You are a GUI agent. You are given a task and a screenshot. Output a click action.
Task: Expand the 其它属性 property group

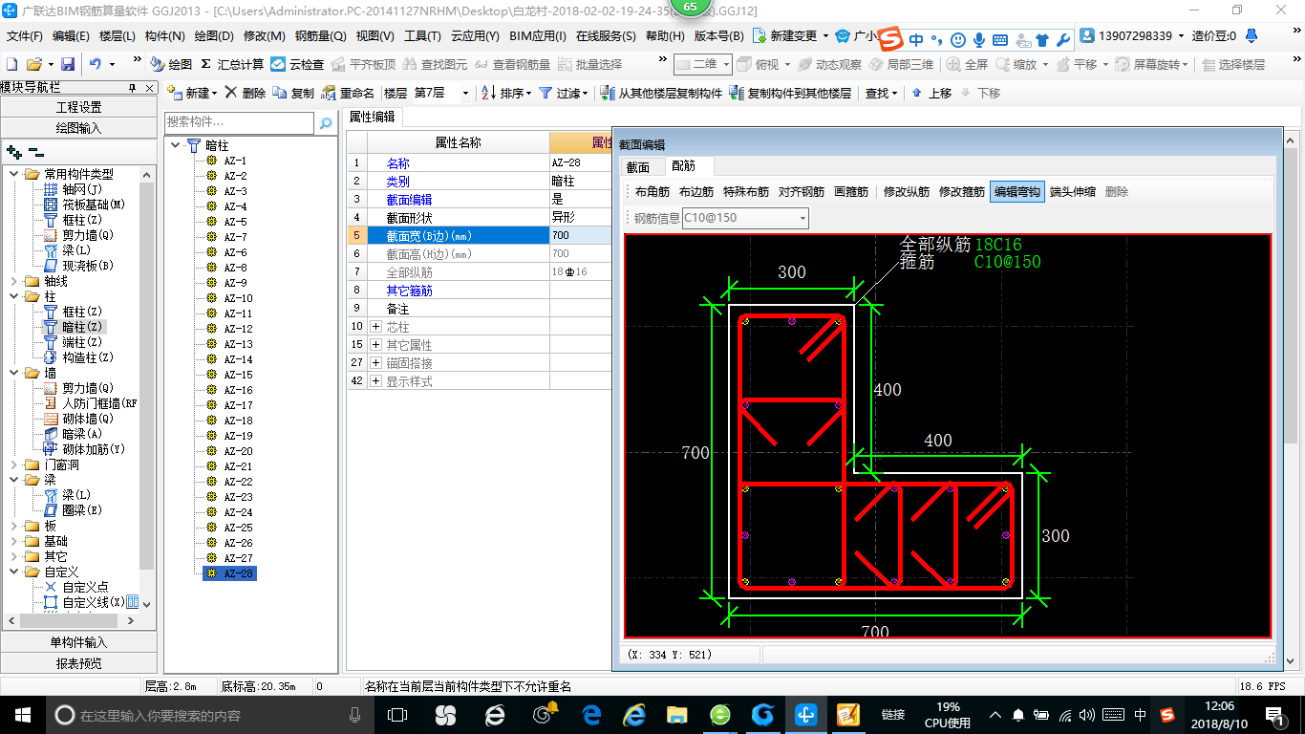(x=375, y=345)
